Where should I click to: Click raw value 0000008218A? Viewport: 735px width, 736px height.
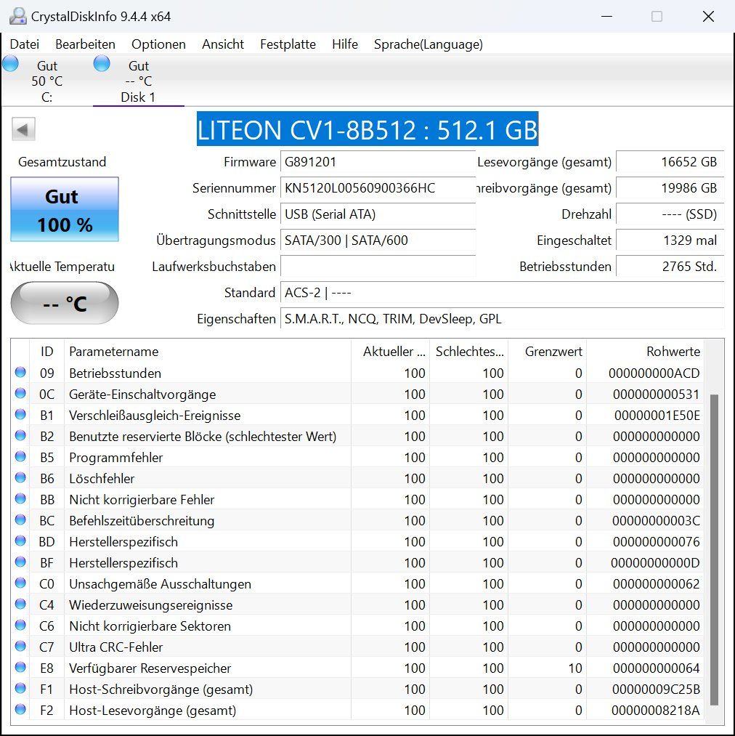[x=655, y=710]
